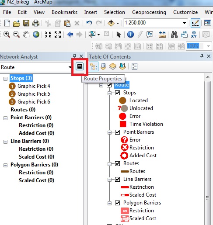Image resolution: width=213 pixels, height=225 pixels.
Task: Collapse the Stops (3) group
Action: (x=5, y=79)
